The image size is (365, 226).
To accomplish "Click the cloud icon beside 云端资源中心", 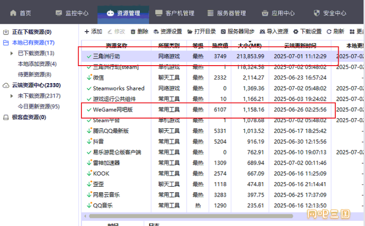I will (6, 86).
